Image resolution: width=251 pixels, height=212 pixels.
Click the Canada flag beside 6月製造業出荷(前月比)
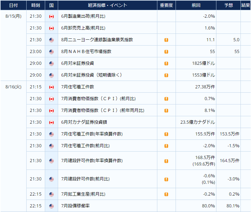click(51, 16)
